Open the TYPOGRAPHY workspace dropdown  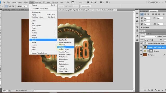tap(154, 2)
